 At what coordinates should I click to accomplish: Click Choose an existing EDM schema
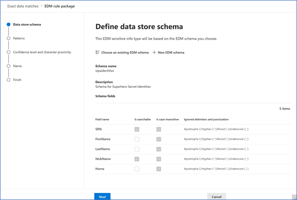[x=125, y=53]
